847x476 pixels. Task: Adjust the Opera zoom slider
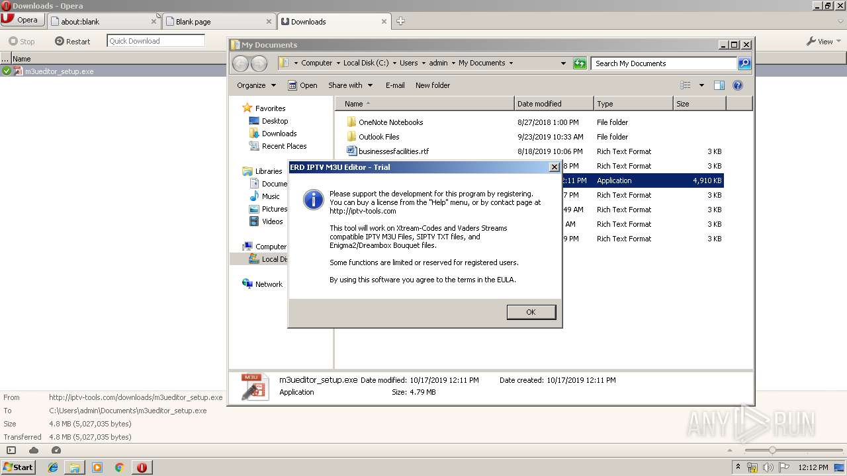point(772,450)
